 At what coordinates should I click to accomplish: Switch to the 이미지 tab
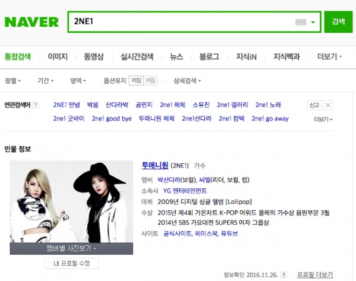point(58,56)
